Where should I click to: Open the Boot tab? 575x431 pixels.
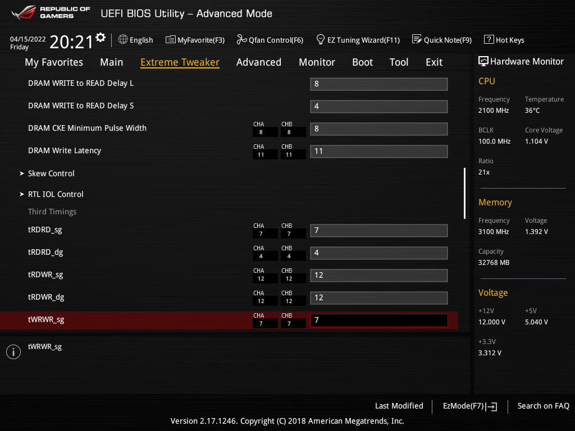click(x=362, y=62)
